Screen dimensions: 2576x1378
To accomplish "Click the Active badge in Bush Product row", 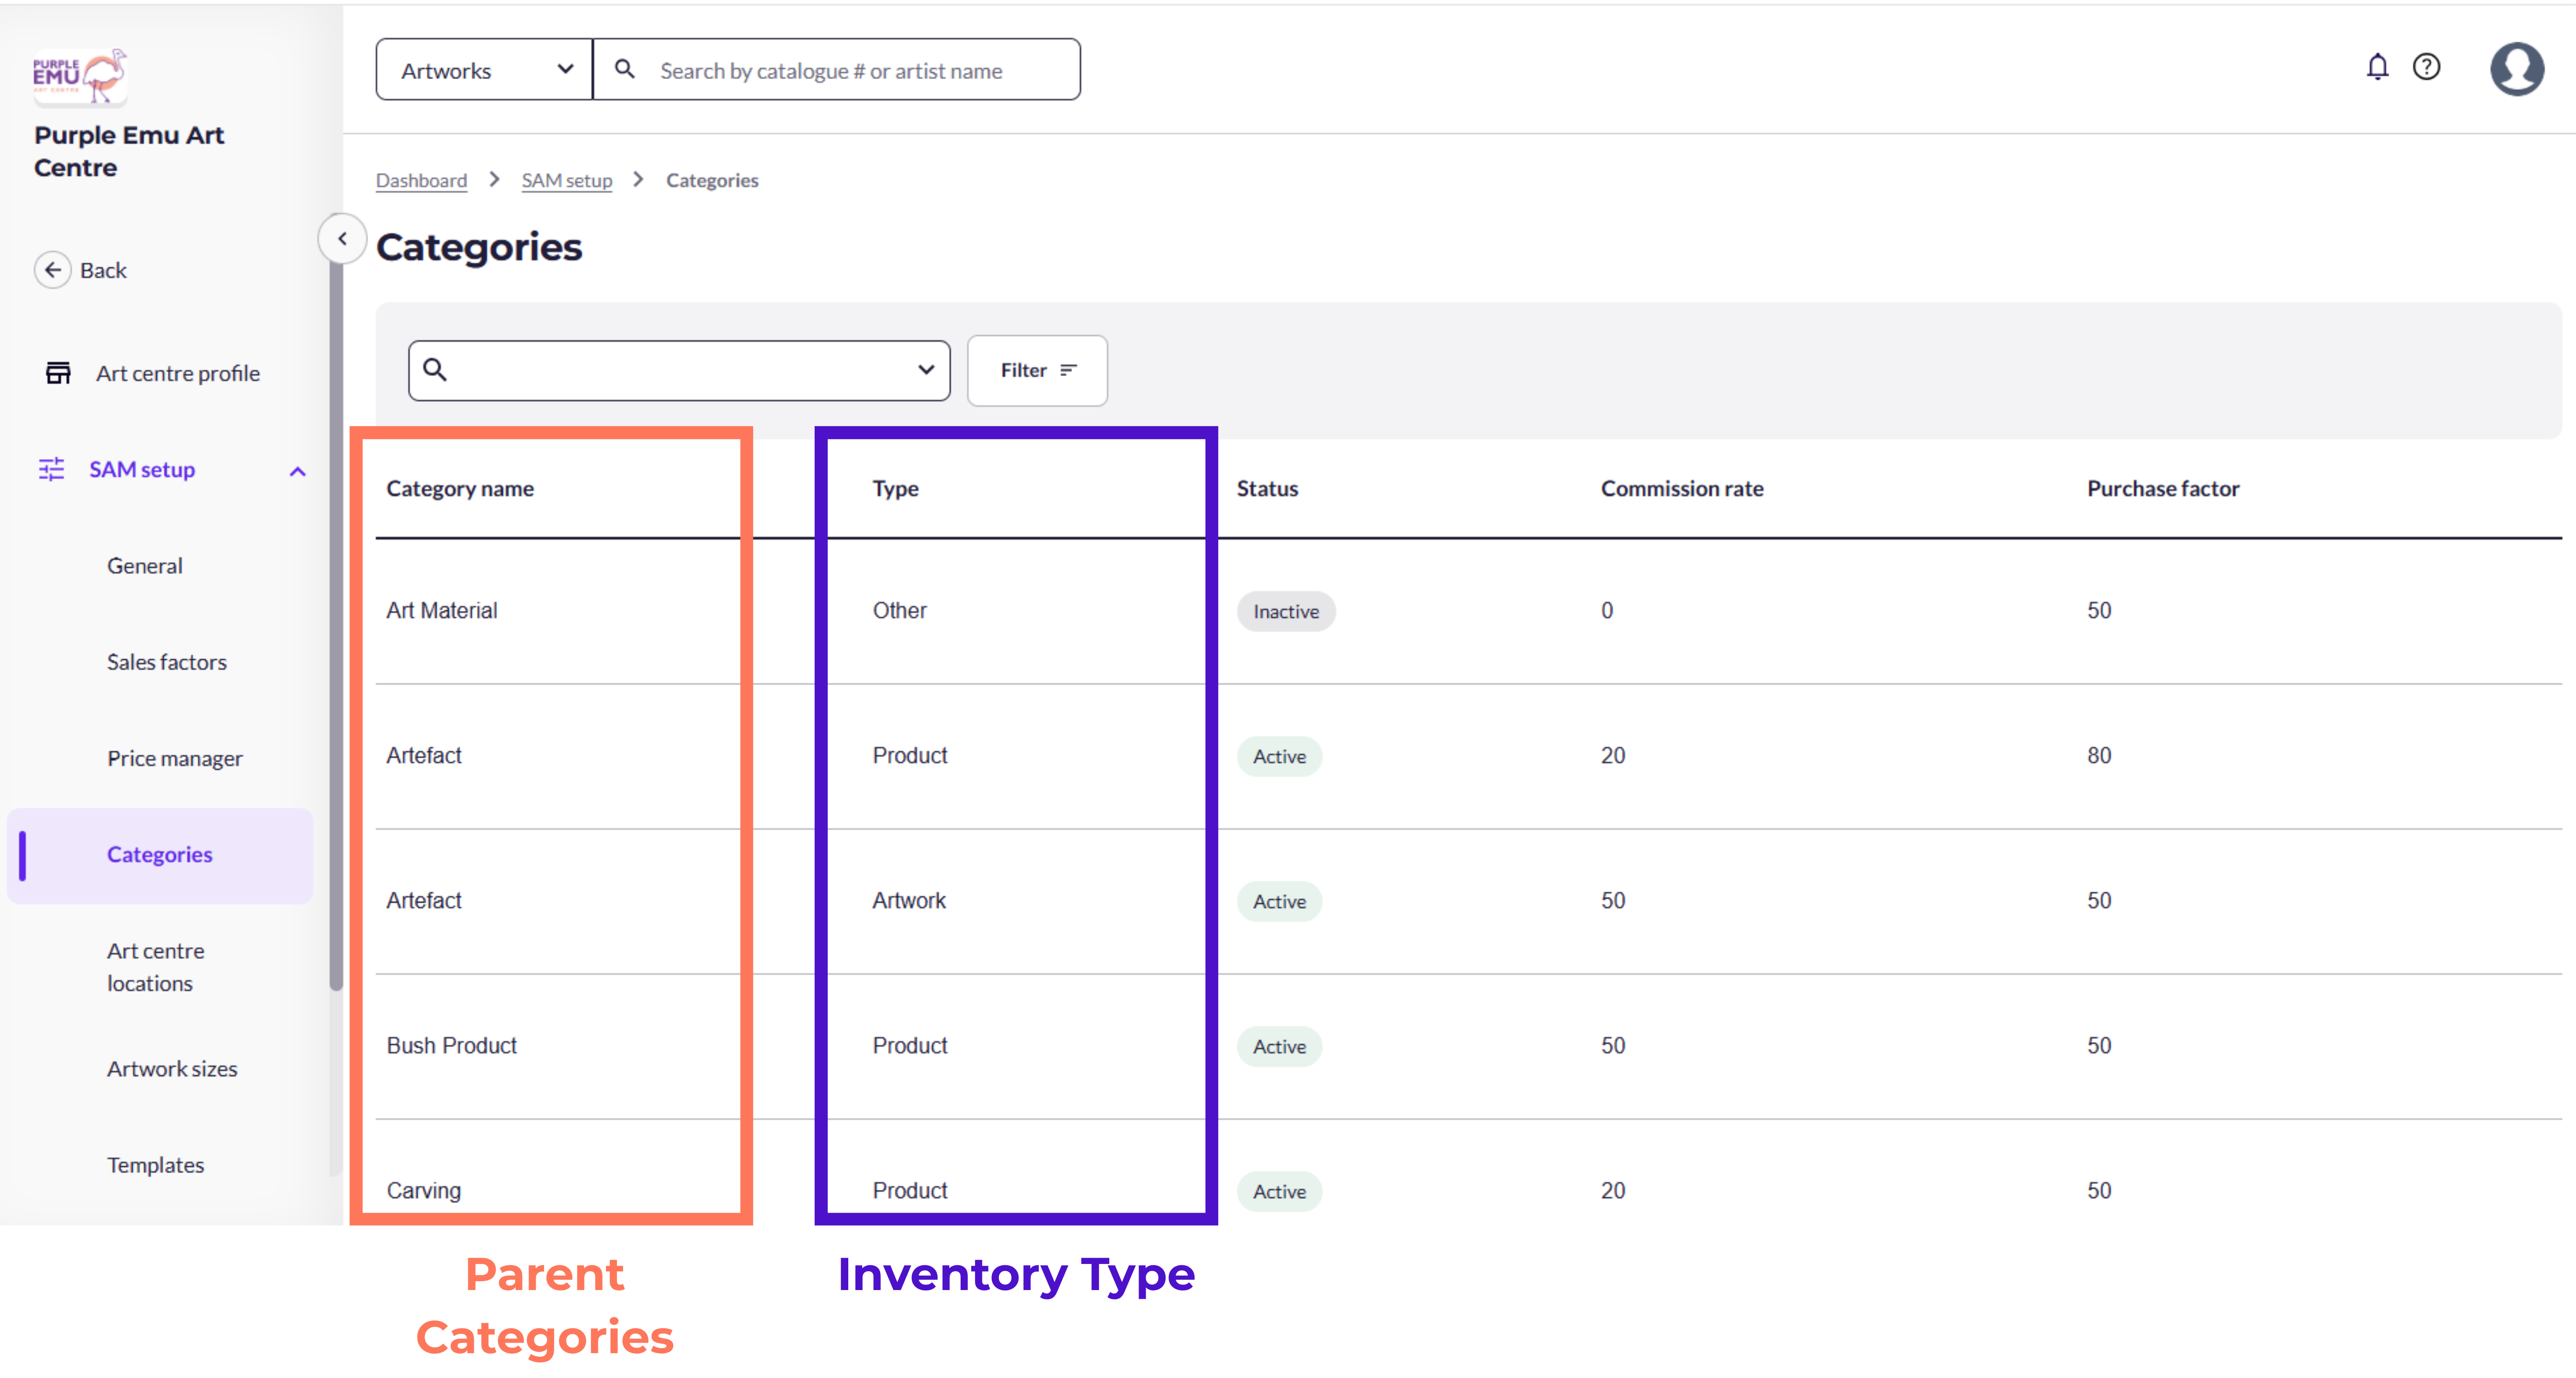I will [1279, 1046].
